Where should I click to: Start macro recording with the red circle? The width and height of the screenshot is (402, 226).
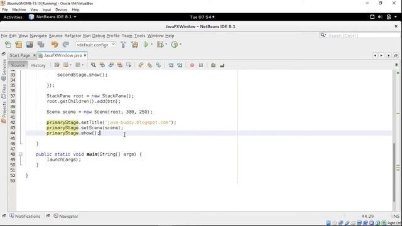pyautogui.click(x=192, y=65)
